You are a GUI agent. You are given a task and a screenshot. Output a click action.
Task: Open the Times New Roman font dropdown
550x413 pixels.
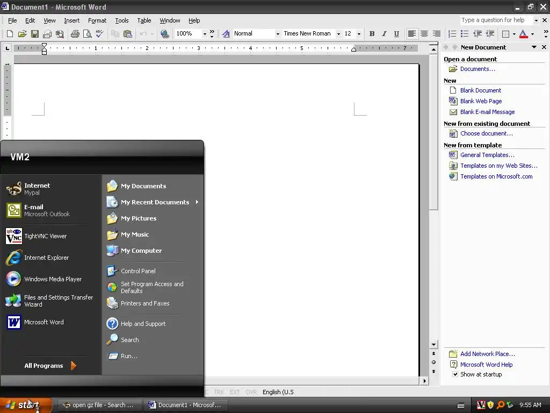pyautogui.click(x=338, y=34)
